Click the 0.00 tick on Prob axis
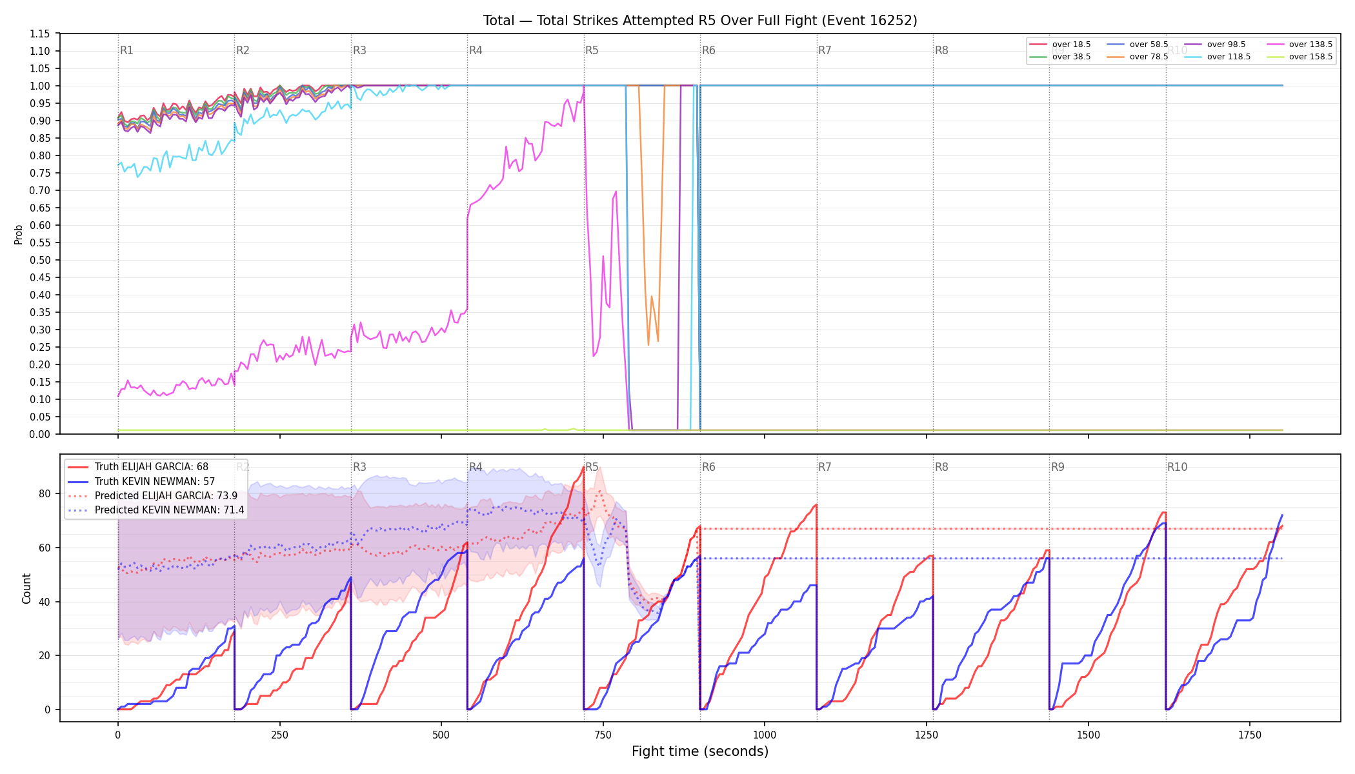The height and width of the screenshot is (774, 1355). (x=40, y=434)
